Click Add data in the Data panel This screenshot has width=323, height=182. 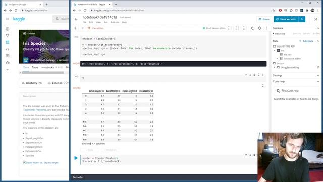(306, 41)
